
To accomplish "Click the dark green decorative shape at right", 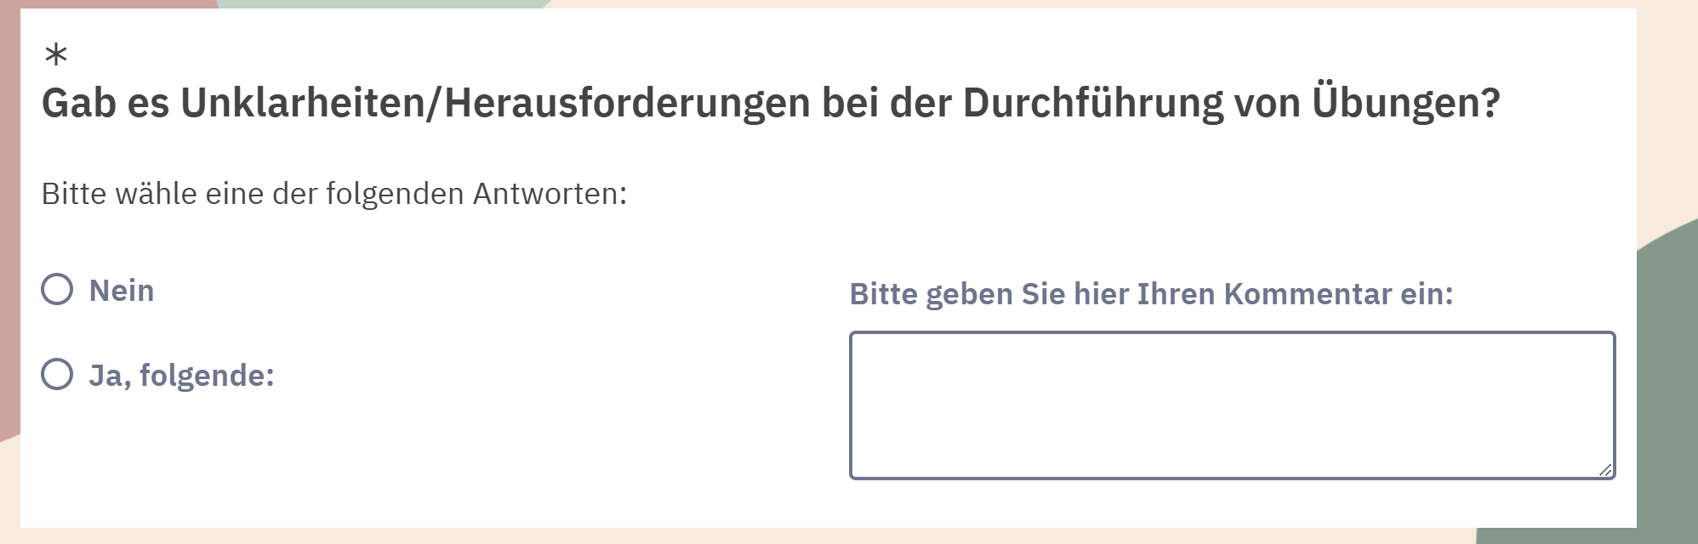I will pos(1667,382).
